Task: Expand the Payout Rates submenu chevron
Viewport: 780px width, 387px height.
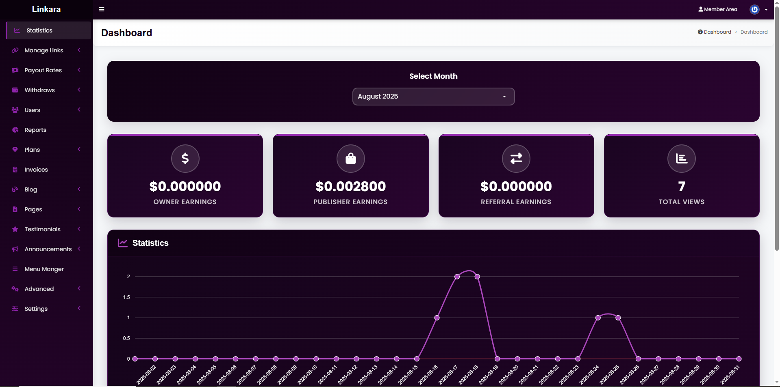Action: pos(79,70)
